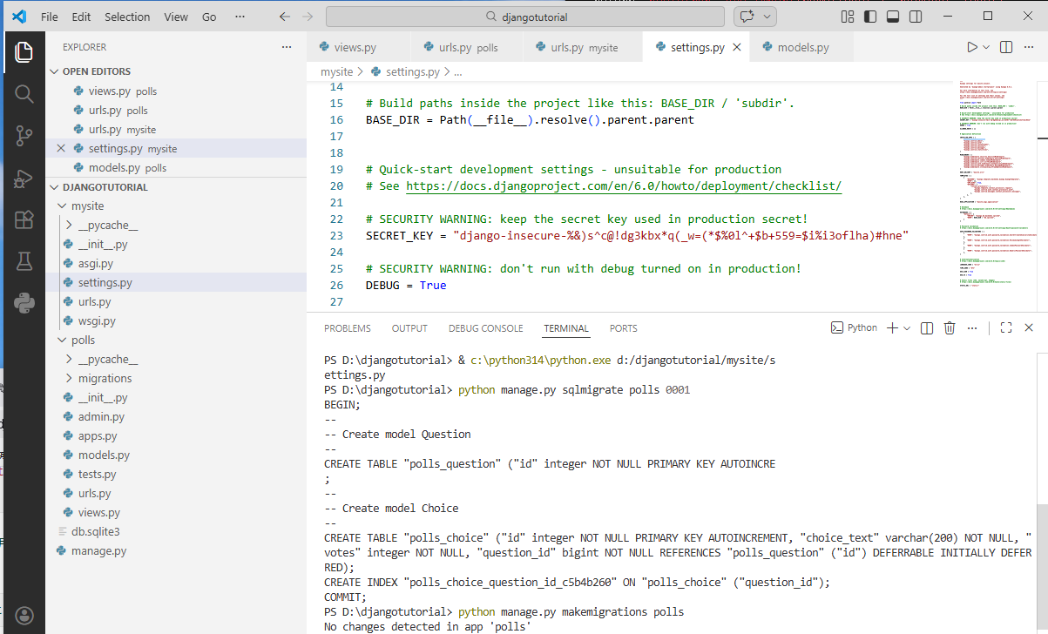Click the djangotutorial command center search box

coord(525,17)
